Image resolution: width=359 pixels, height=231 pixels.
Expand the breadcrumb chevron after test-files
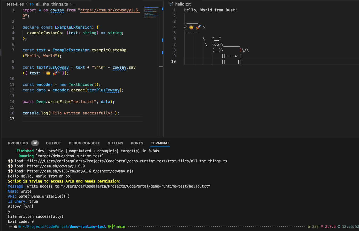point(27,4)
